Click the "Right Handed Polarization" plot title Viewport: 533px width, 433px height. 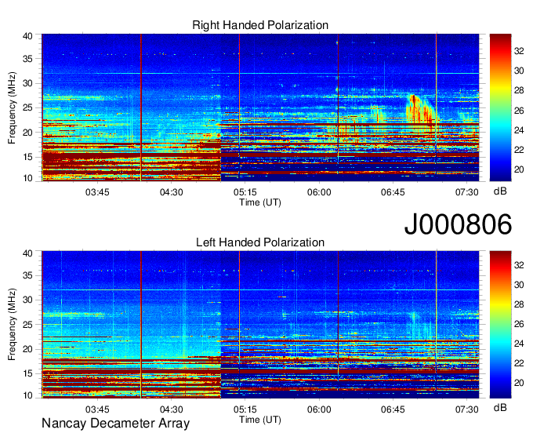click(260, 25)
